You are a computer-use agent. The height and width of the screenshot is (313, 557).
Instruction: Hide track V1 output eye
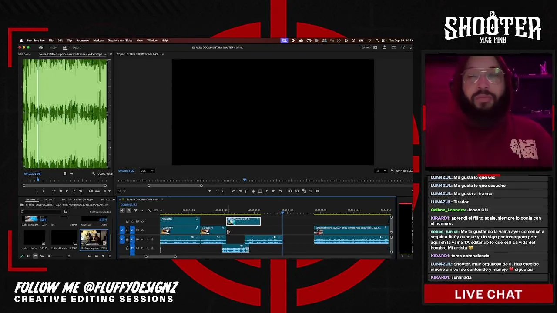(x=142, y=230)
